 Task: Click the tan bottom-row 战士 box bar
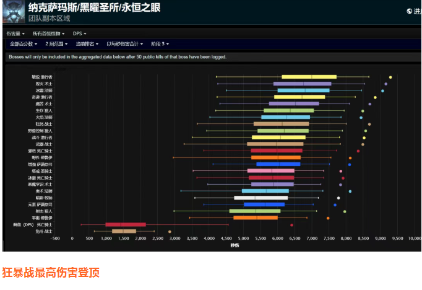tap(124, 231)
